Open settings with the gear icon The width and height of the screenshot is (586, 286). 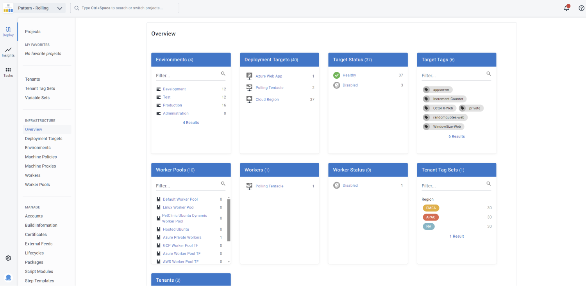point(8,258)
